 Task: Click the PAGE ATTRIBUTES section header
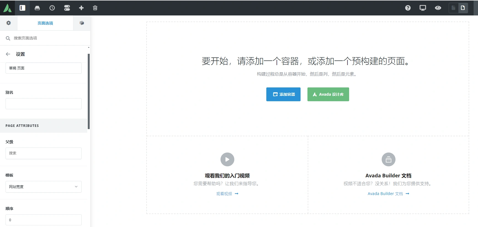(44, 126)
